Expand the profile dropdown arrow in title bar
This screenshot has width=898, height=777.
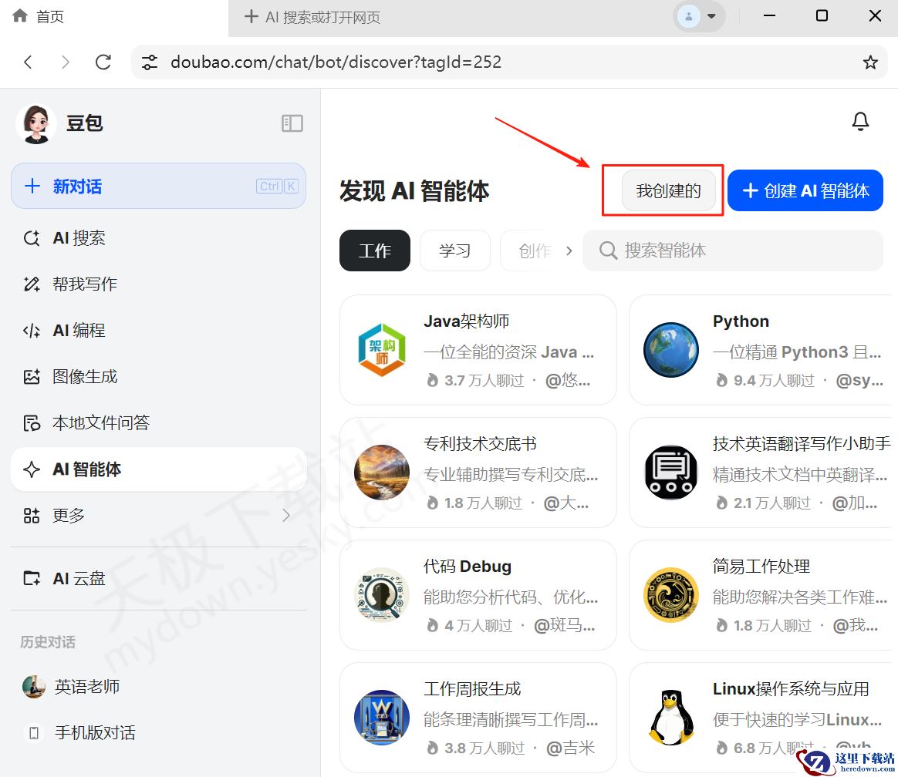click(711, 16)
